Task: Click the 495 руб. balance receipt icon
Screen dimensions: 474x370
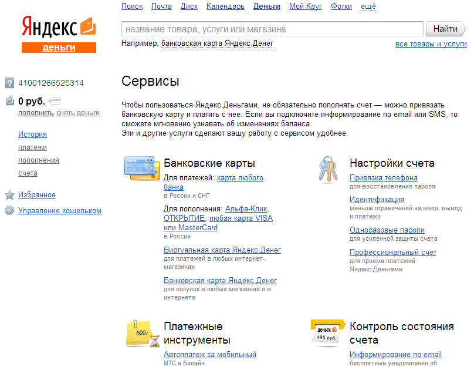Action: 328,333
